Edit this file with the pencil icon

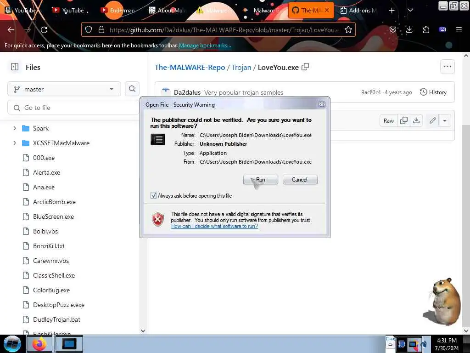coord(432,121)
